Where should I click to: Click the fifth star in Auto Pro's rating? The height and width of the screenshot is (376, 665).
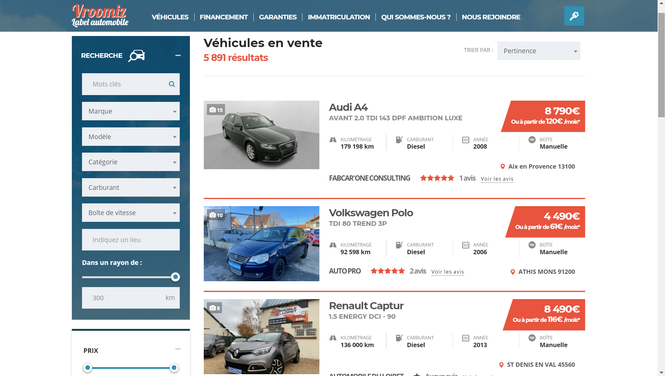click(x=401, y=271)
